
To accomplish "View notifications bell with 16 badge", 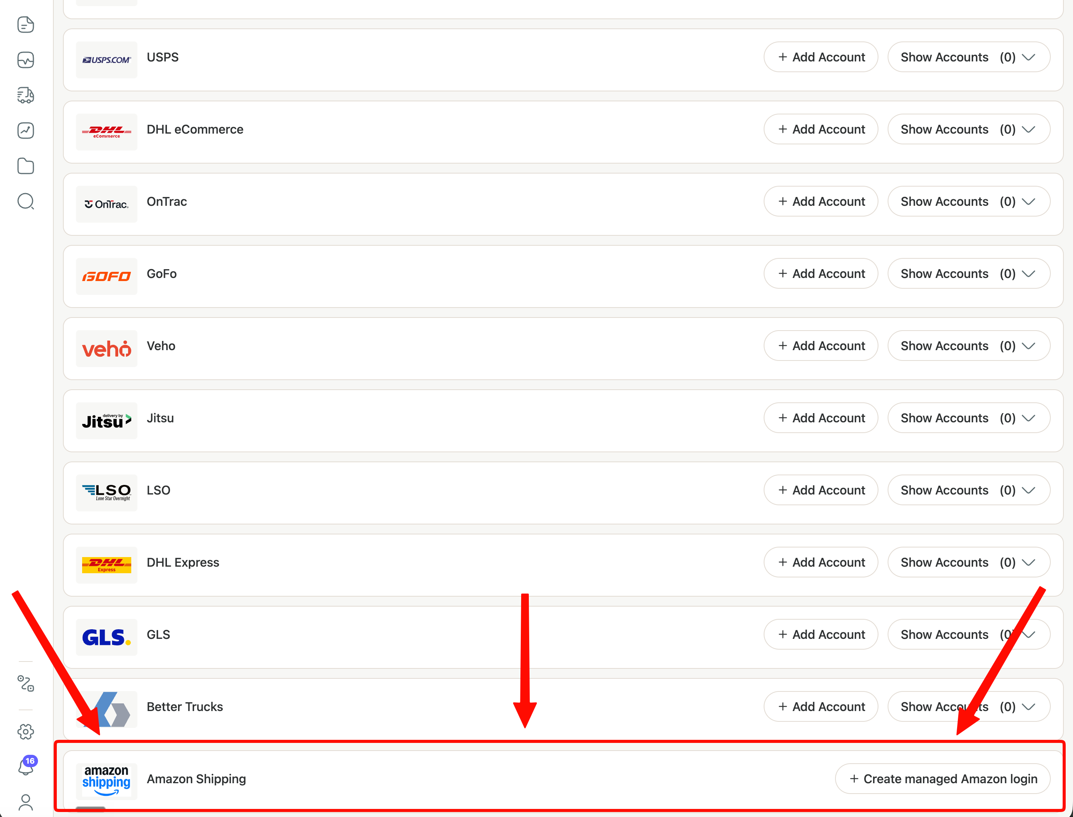I will pyautogui.click(x=27, y=766).
